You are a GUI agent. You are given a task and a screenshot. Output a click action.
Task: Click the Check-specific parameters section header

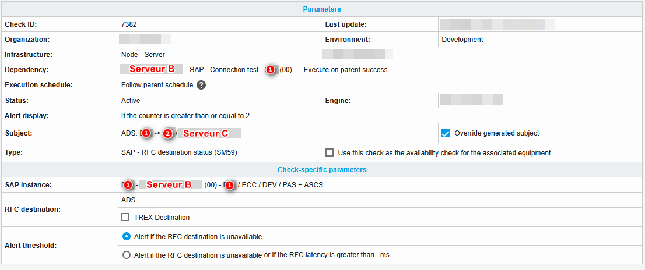click(x=322, y=170)
